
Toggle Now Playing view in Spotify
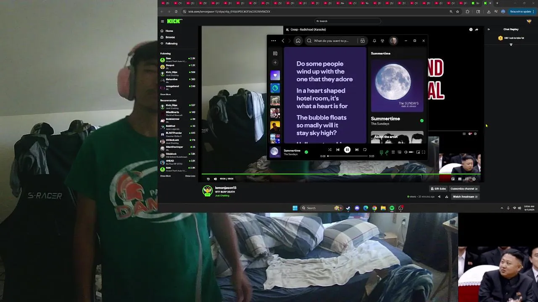(381, 152)
